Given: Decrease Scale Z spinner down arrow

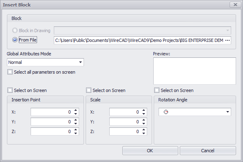Looking at the screenshot, I should pyautogui.click(x=144, y=134).
